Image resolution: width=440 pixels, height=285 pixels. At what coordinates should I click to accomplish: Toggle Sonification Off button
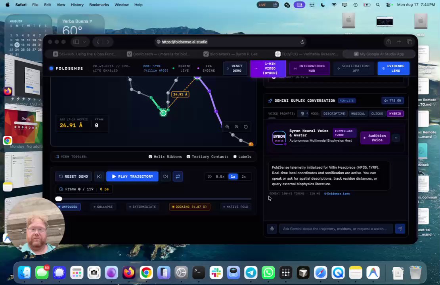[x=354, y=68]
